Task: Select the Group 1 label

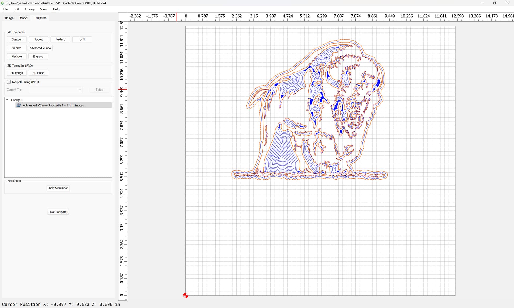Action: tap(17, 100)
